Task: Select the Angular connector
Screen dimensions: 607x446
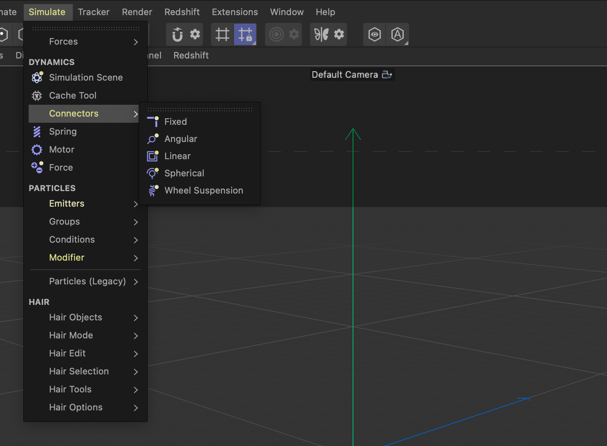Action: tap(200, 139)
